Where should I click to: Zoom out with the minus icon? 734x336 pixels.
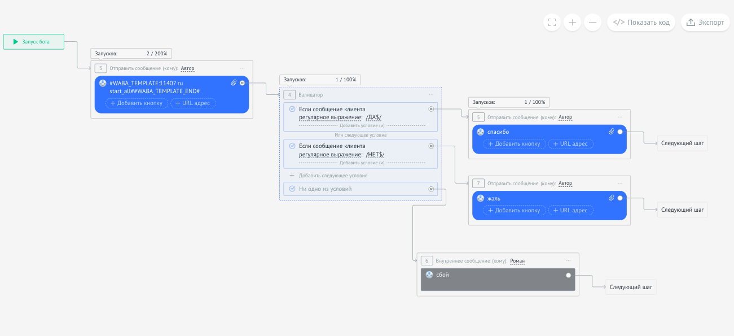(592, 23)
